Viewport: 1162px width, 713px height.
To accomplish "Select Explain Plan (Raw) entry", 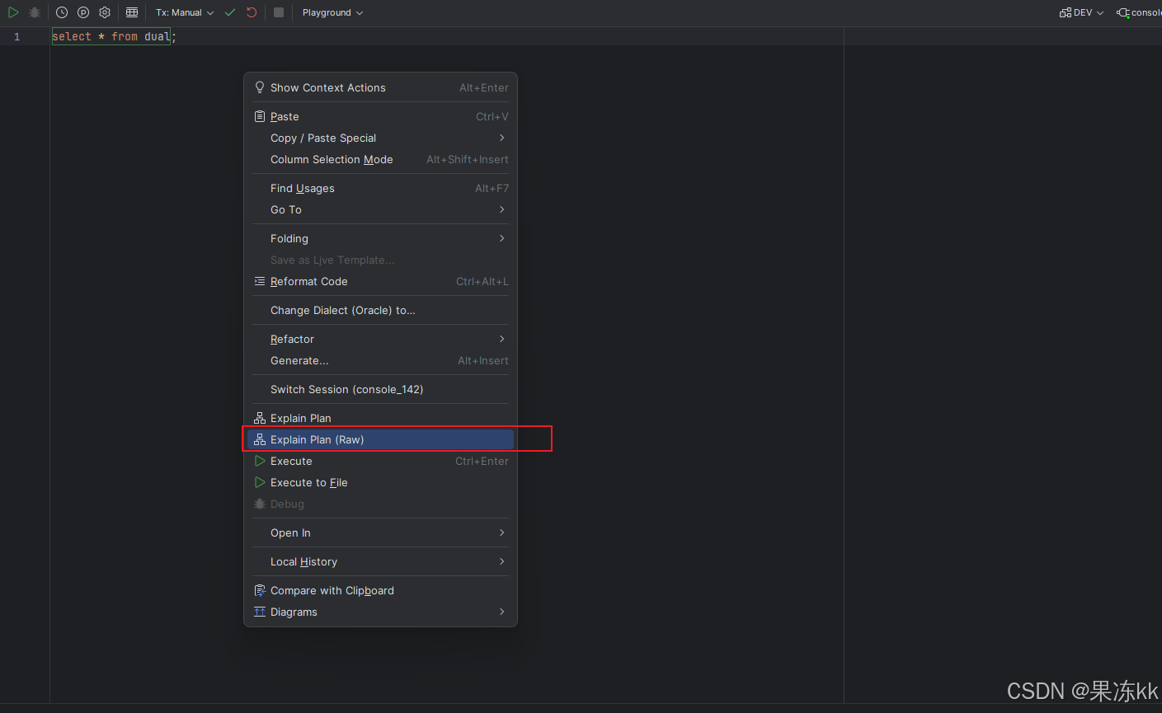I will pyautogui.click(x=380, y=439).
